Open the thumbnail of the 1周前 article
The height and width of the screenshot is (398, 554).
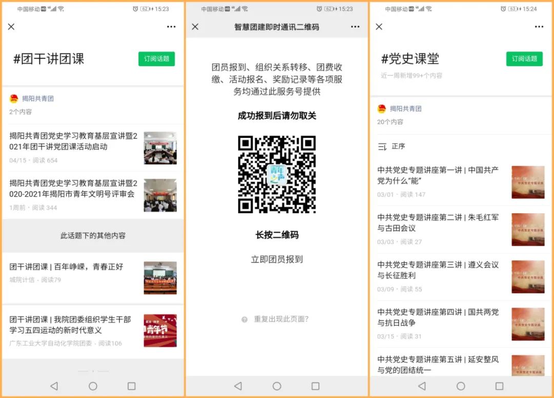(x=160, y=195)
